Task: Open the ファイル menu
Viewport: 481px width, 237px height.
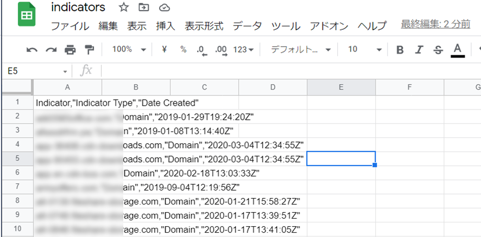Action: [70, 25]
